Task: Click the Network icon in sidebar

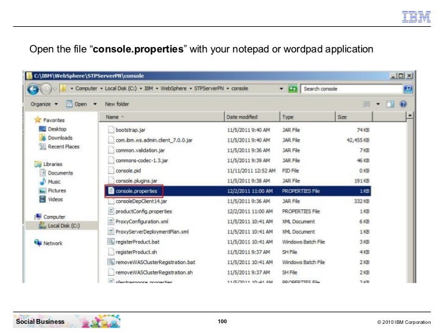Action: [x=38, y=243]
